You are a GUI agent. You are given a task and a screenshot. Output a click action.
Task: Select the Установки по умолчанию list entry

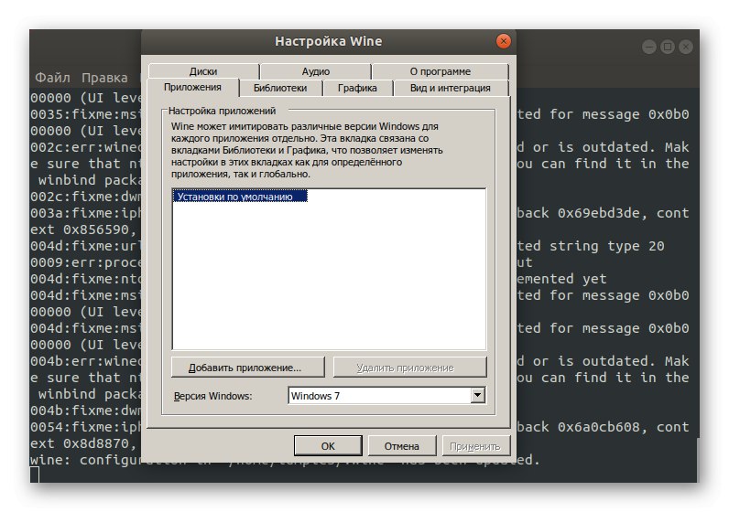click(240, 197)
